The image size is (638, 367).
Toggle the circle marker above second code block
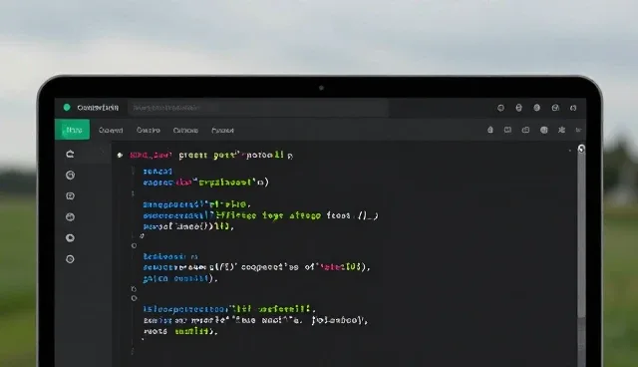click(134, 245)
